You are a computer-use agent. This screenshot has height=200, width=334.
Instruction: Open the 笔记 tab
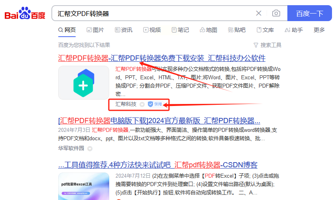pyautogui.click(x=180, y=30)
